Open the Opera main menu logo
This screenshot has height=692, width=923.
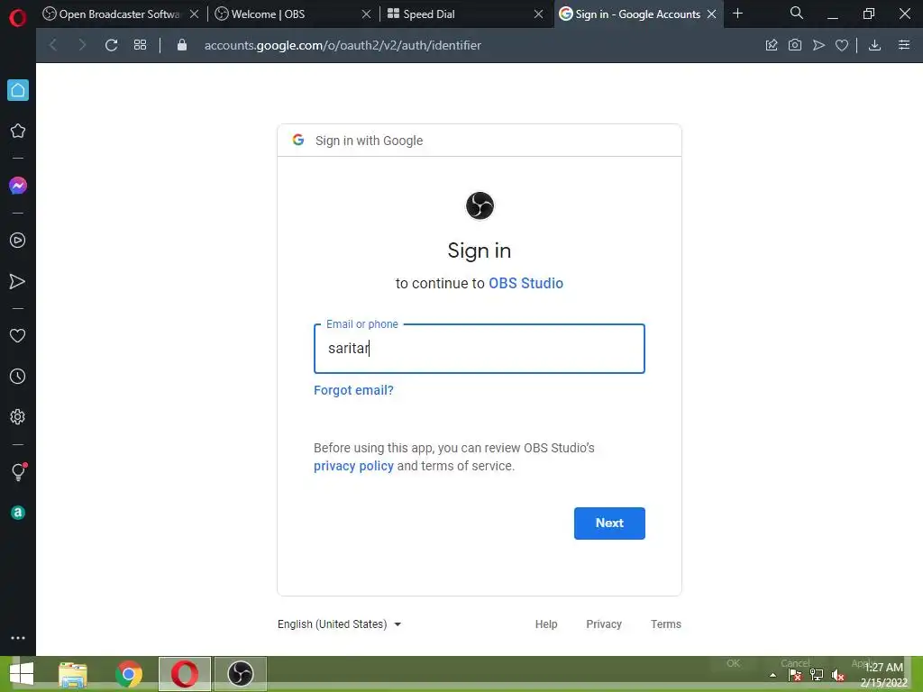point(18,18)
